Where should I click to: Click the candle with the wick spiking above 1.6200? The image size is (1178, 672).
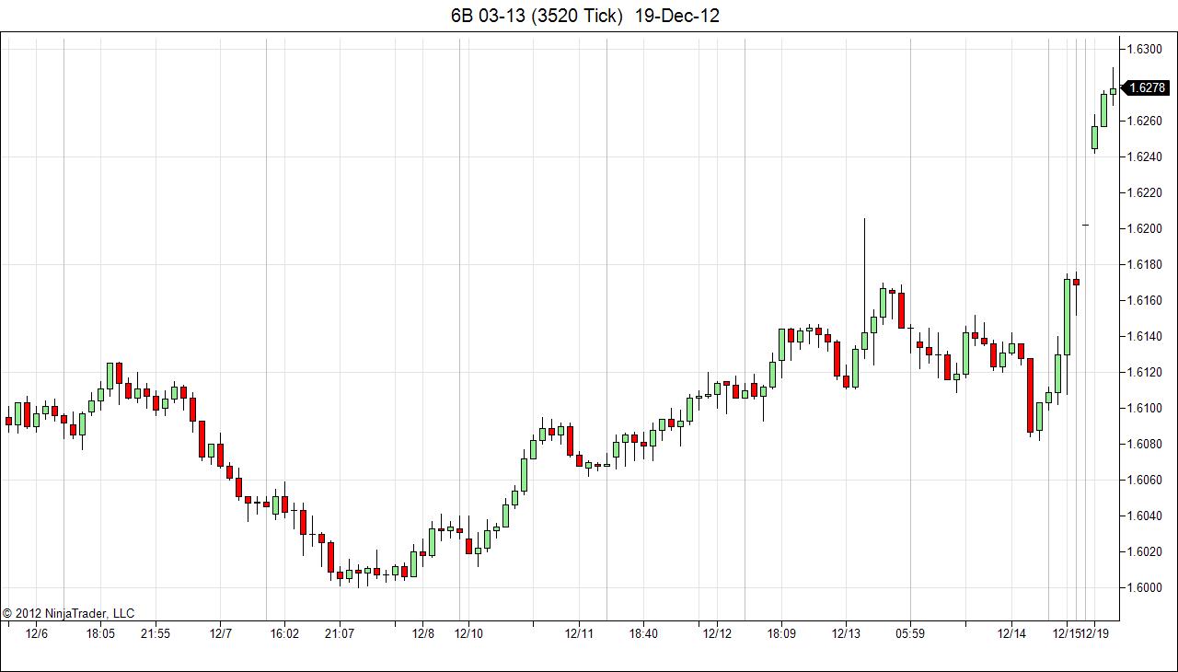(864, 292)
